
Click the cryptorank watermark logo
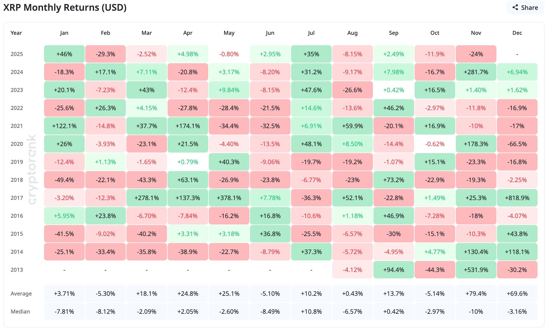32,170
